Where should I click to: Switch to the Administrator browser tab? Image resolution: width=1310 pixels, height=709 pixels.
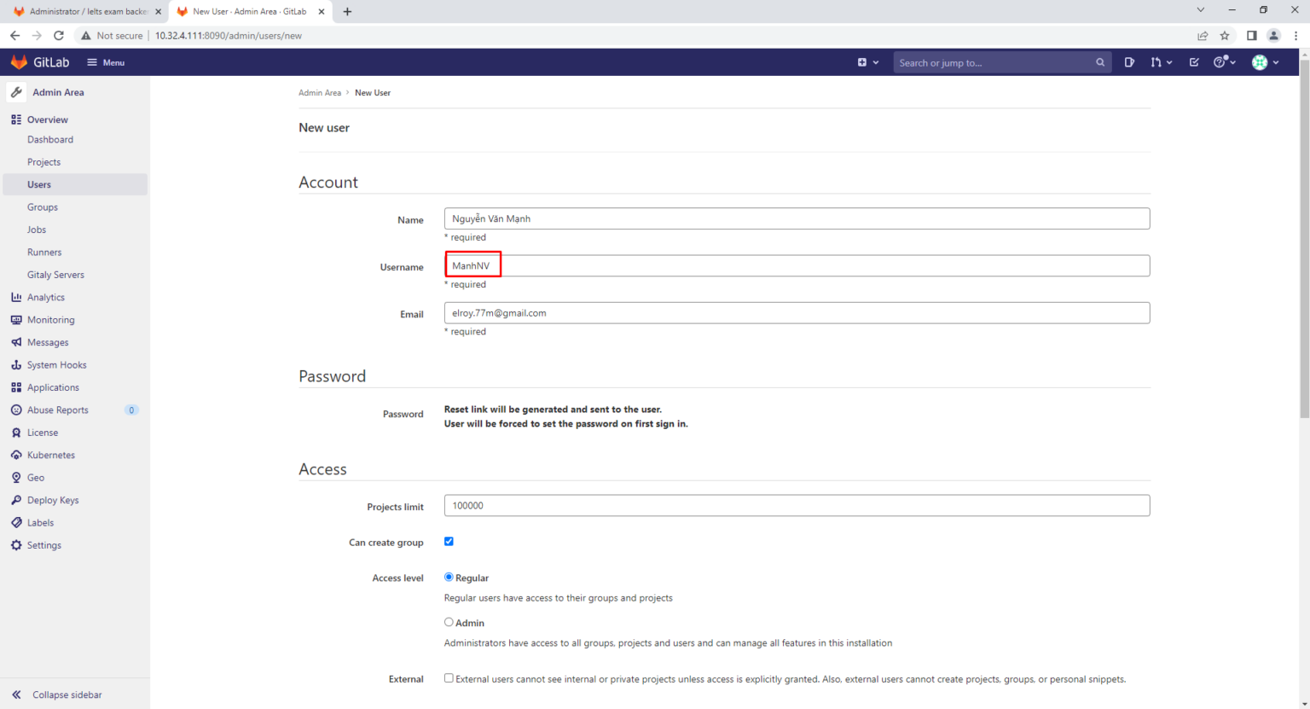(85, 12)
